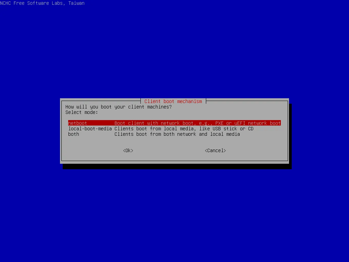
Task: Click the Client boot mechanism dialog title
Action: 173,101
